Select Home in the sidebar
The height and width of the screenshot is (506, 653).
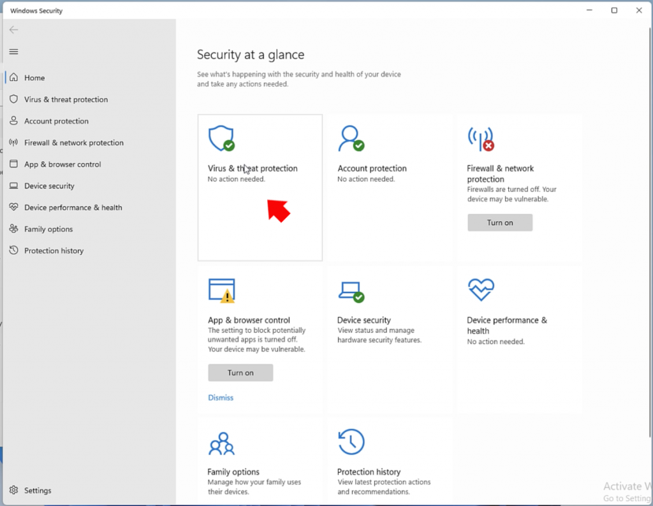point(35,77)
